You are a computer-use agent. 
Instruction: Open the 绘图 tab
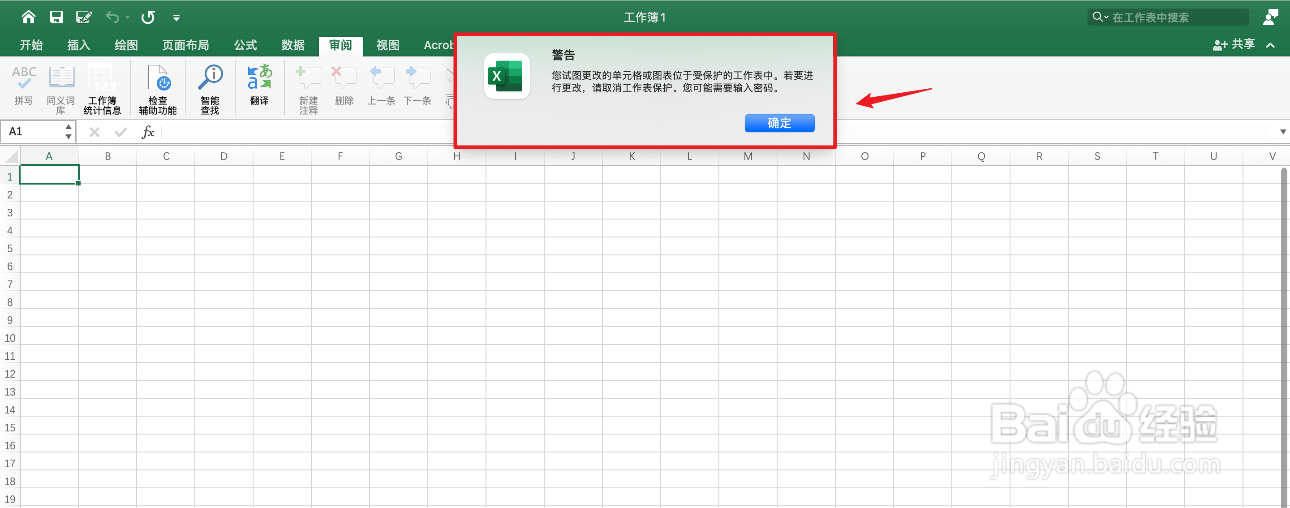pyautogui.click(x=126, y=45)
